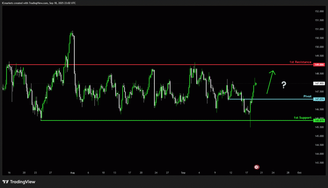Click date label 28 on time axis
The height and width of the screenshot is (188, 328).
pyautogui.click(x=288, y=173)
